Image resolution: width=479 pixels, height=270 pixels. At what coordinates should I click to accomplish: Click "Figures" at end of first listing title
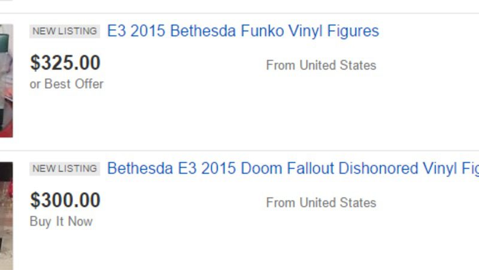pyautogui.click(x=352, y=31)
